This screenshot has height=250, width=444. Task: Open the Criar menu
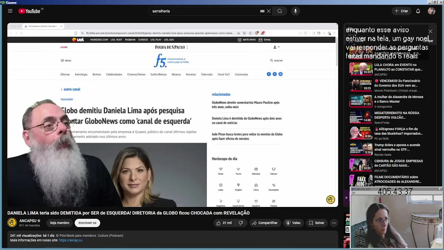coord(401,11)
